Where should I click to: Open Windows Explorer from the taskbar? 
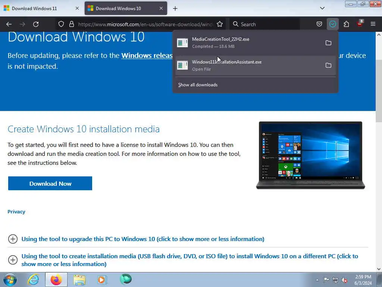click(x=79, y=280)
